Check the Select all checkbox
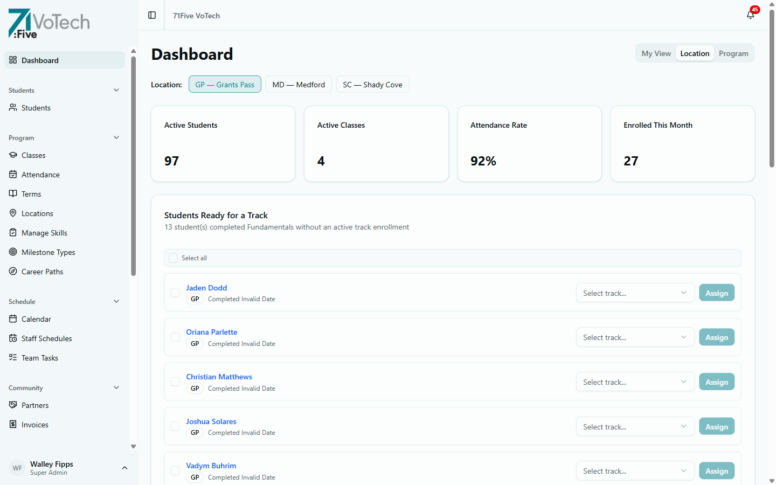776x485 pixels. 173,258
